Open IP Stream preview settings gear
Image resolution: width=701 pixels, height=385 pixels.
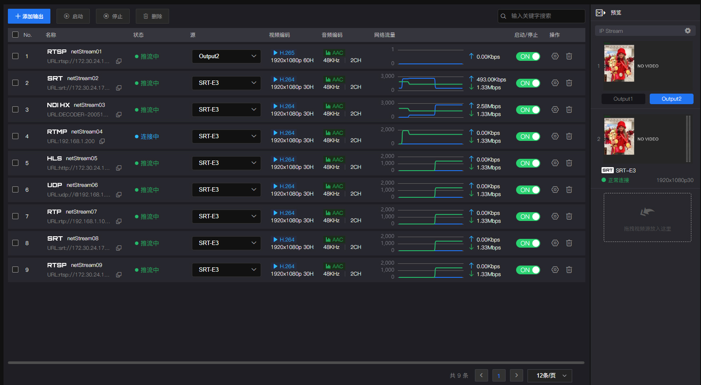click(687, 31)
